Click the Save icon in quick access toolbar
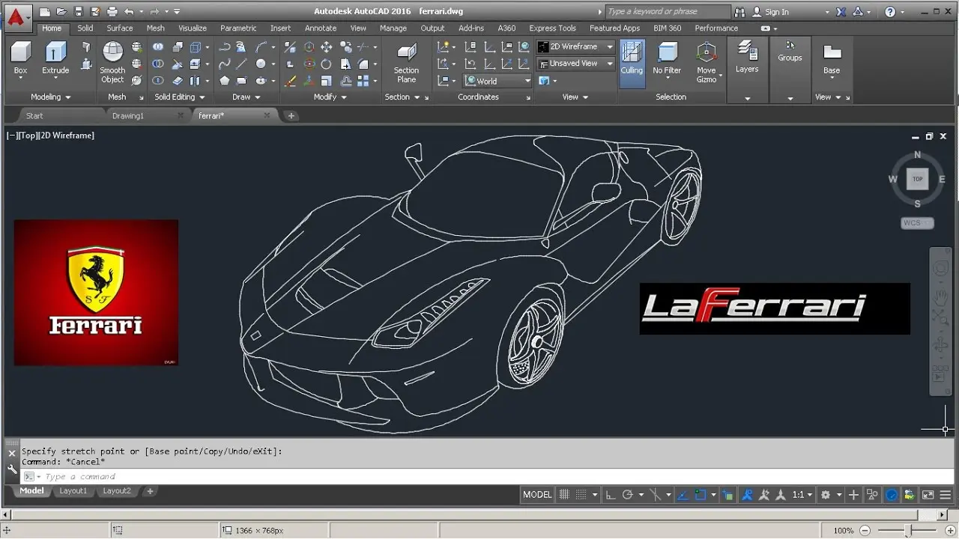The height and width of the screenshot is (539, 959). (x=77, y=12)
